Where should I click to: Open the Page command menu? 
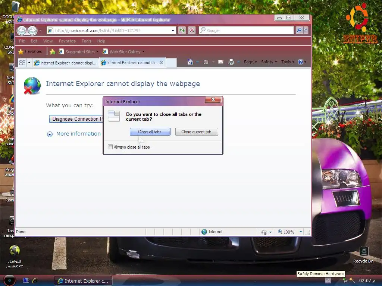[x=250, y=62]
